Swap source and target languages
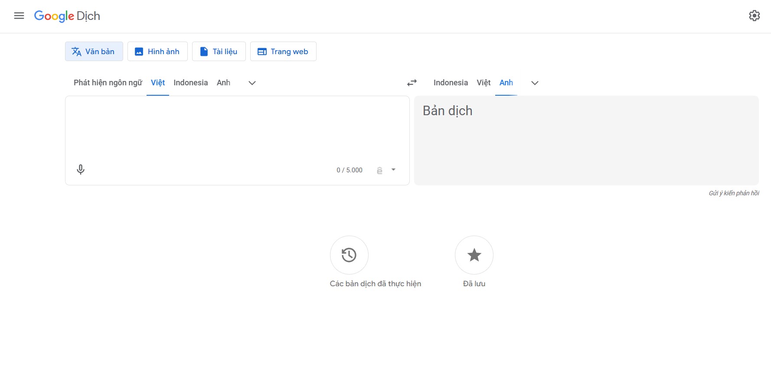771x375 pixels. (412, 83)
